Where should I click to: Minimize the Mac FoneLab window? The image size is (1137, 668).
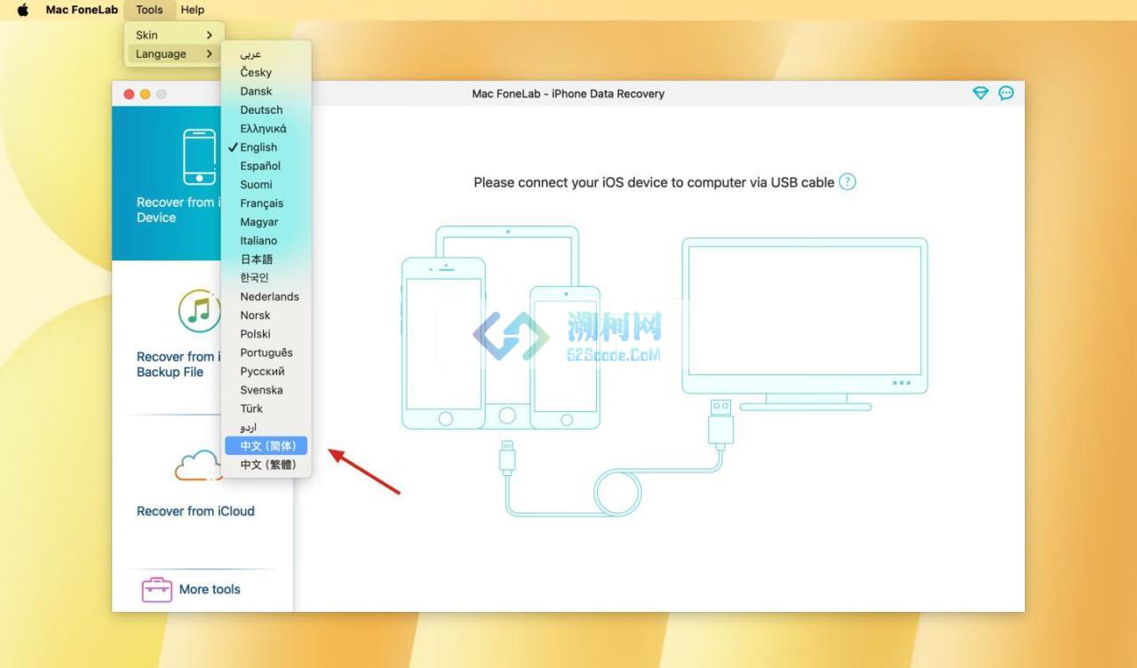click(x=145, y=94)
